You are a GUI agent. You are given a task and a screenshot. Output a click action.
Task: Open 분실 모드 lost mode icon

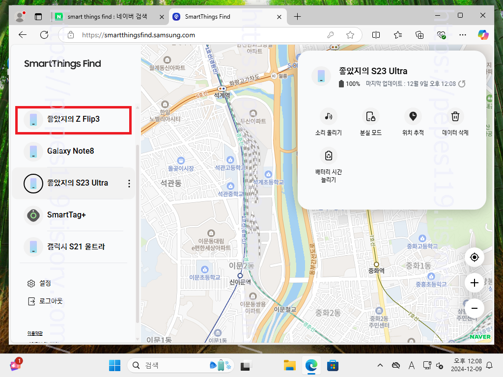point(371,116)
